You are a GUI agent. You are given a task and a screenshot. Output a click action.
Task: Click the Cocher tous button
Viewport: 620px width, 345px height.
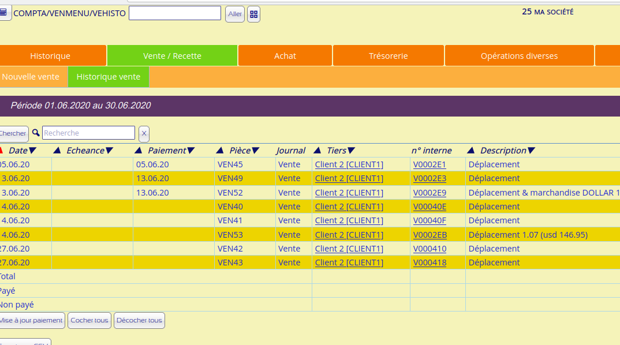pyautogui.click(x=89, y=320)
